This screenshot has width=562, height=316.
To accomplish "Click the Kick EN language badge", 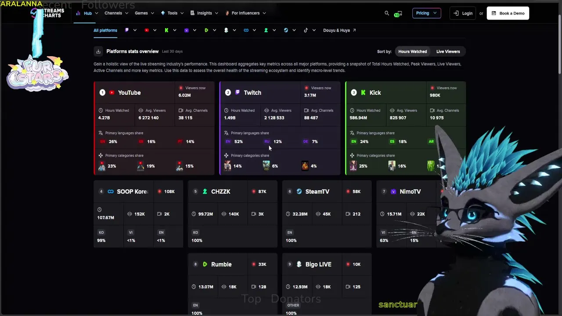I will [353, 141].
